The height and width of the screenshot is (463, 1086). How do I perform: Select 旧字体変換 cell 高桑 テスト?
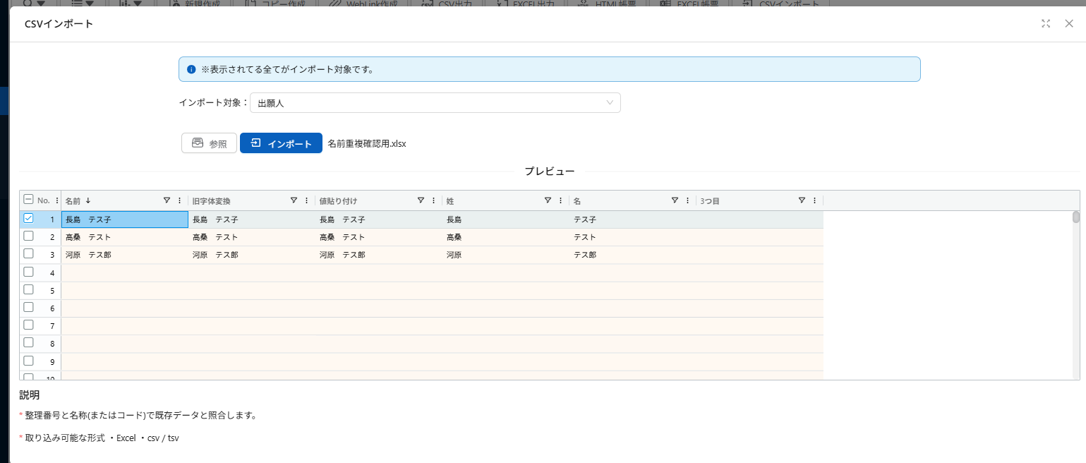[x=252, y=237]
